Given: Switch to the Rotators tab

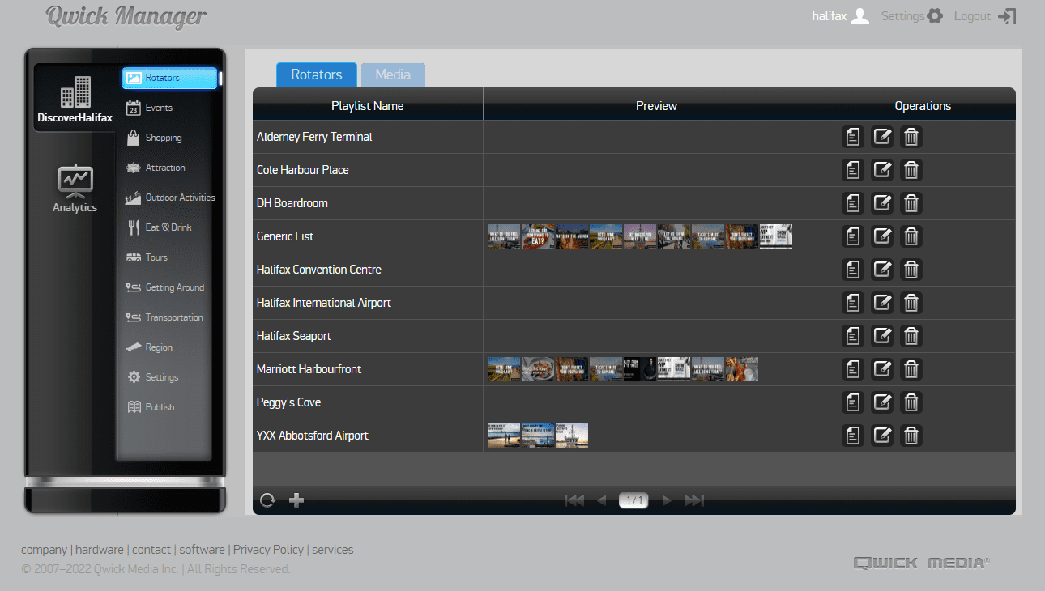Looking at the screenshot, I should [317, 74].
